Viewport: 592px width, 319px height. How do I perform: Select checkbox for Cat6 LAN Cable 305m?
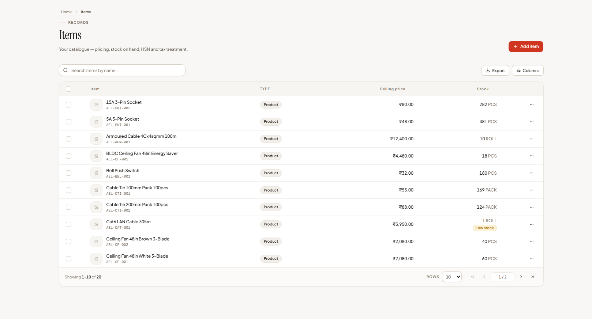click(x=68, y=224)
